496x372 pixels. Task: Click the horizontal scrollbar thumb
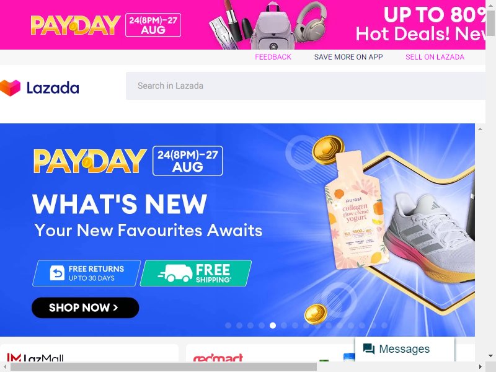pos(164,367)
